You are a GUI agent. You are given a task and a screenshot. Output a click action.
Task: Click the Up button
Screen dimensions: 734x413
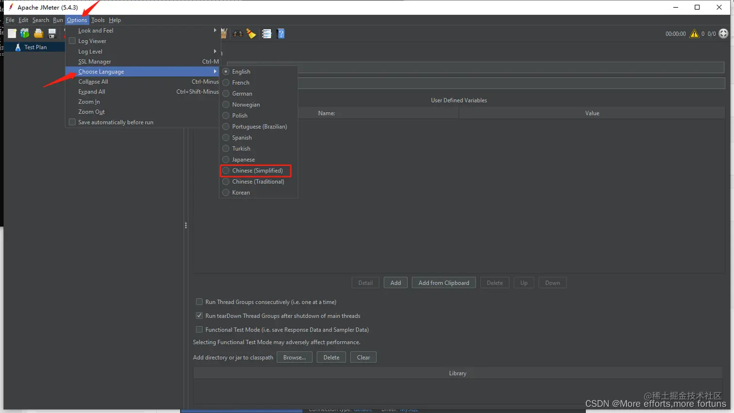pos(524,283)
